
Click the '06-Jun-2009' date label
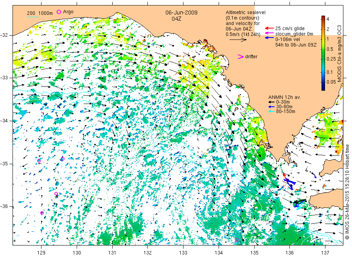click(181, 13)
